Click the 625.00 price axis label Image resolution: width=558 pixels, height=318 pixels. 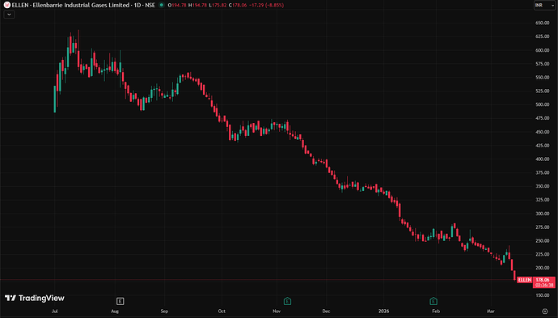pyautogui.click(x=543, y=36)
